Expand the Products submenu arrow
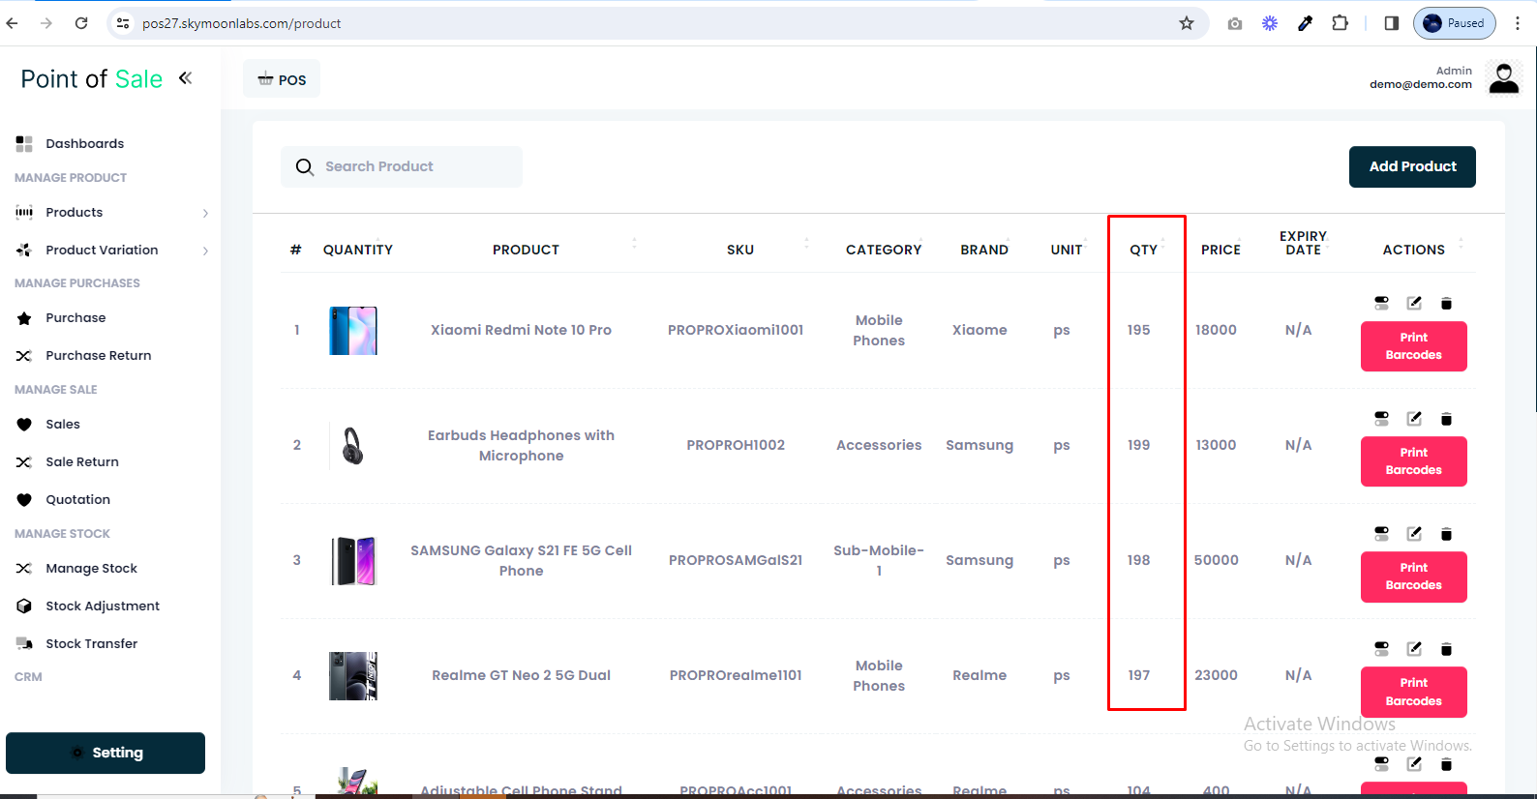The image size is (1537, 799). (x=205, y=213)
